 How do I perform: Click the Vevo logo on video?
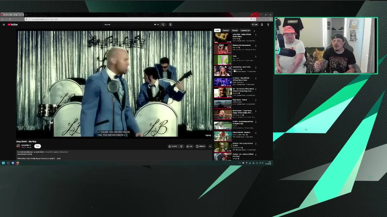point(208,135)
